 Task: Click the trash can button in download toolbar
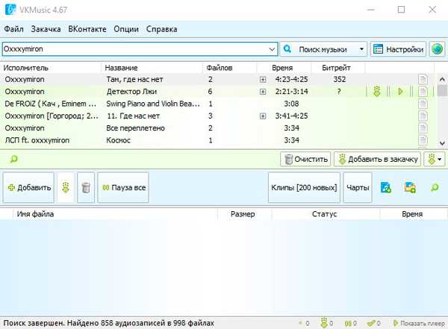(86, 187)
